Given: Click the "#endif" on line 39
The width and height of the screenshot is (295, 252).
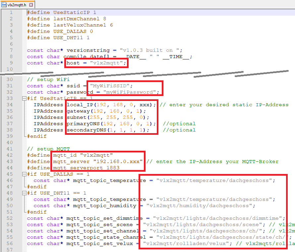Looking at the screenshot, I should click(x=37, y=136).
